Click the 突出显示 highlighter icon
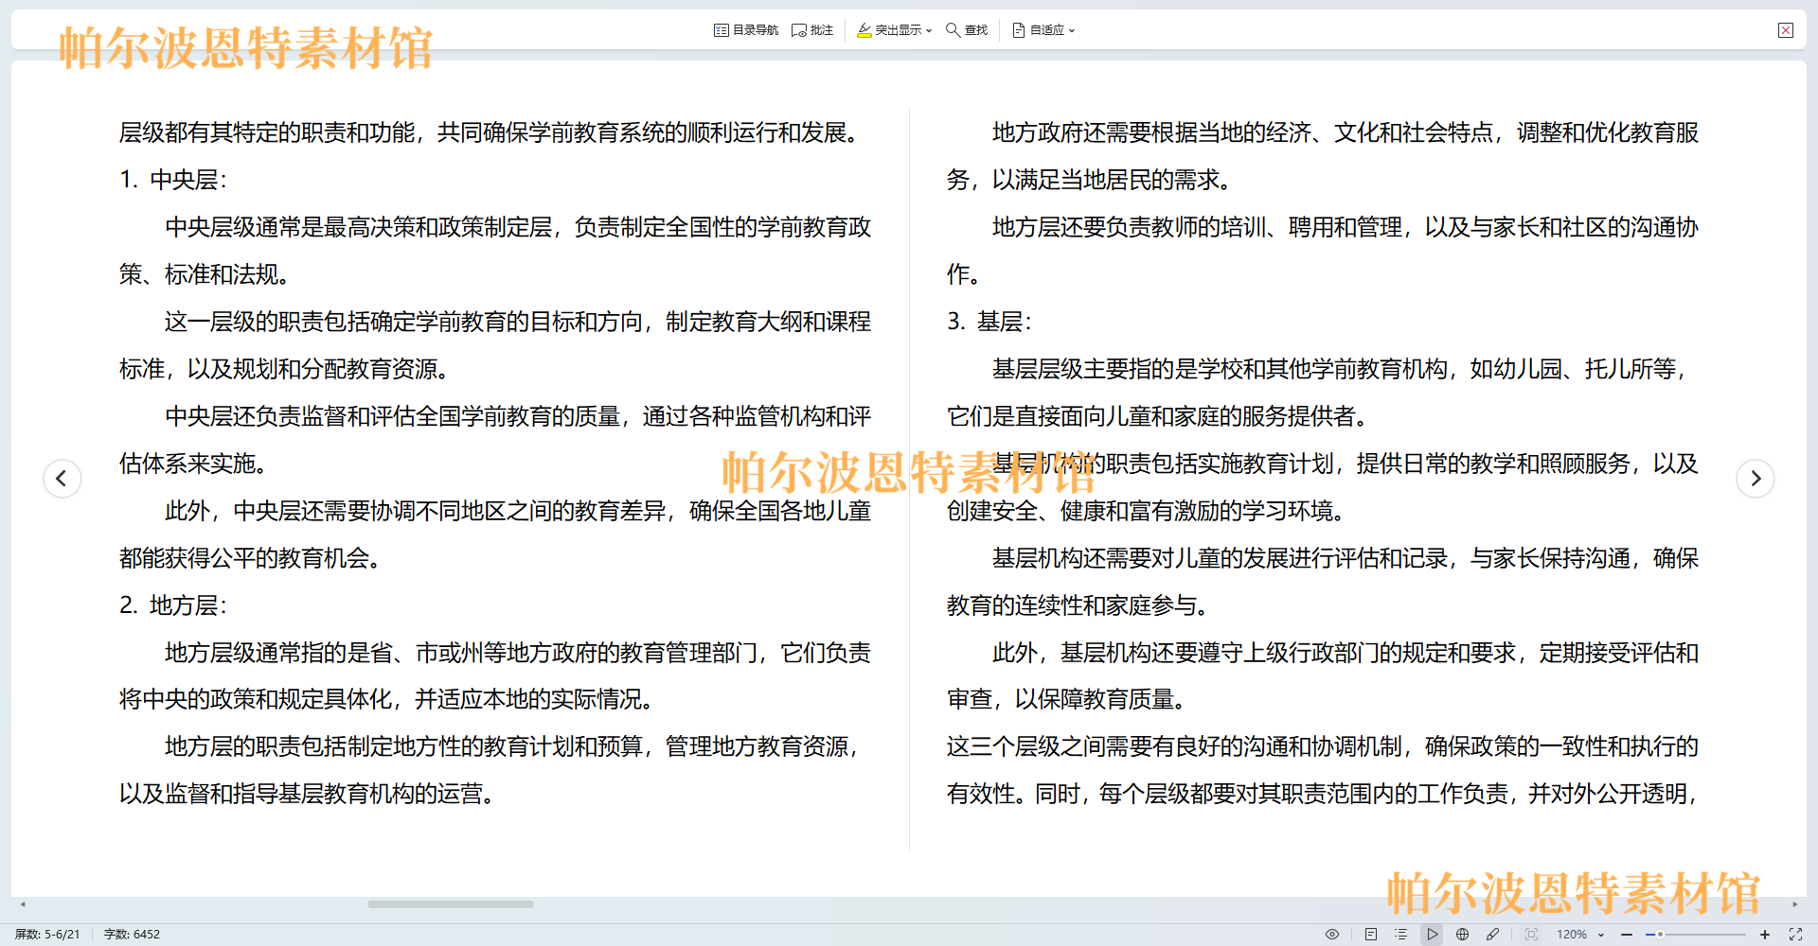This screenshot has height=946, width=1818. pos(864,30)
